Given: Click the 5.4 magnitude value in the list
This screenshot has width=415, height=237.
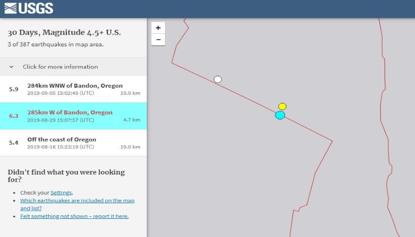Looking at the screenshot, I should coord(14,143).
